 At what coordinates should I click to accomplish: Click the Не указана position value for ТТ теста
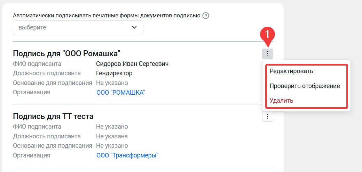112,136
